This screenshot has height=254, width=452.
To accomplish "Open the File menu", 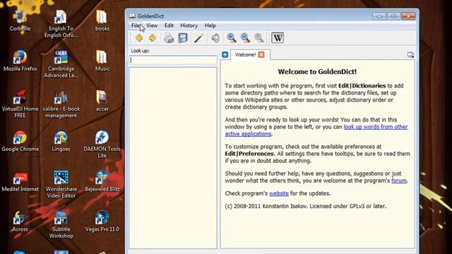I will point(136,25).
